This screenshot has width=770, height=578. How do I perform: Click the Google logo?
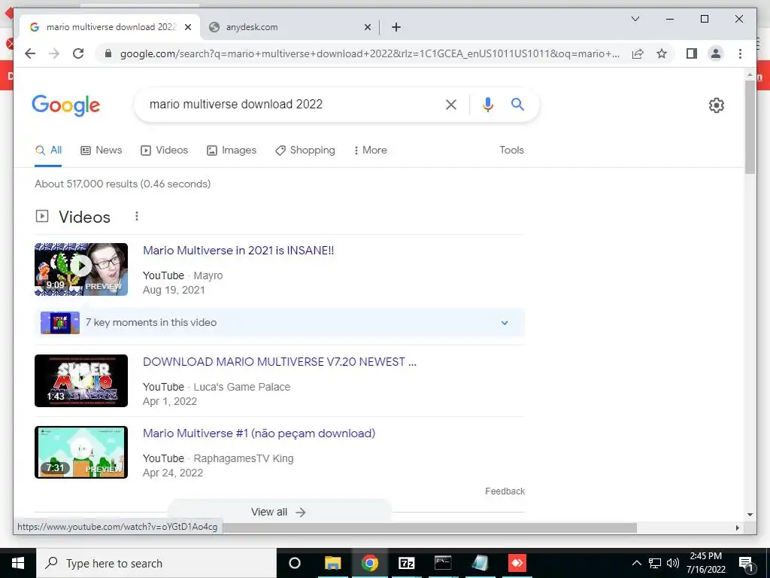[x=66, y=105]
